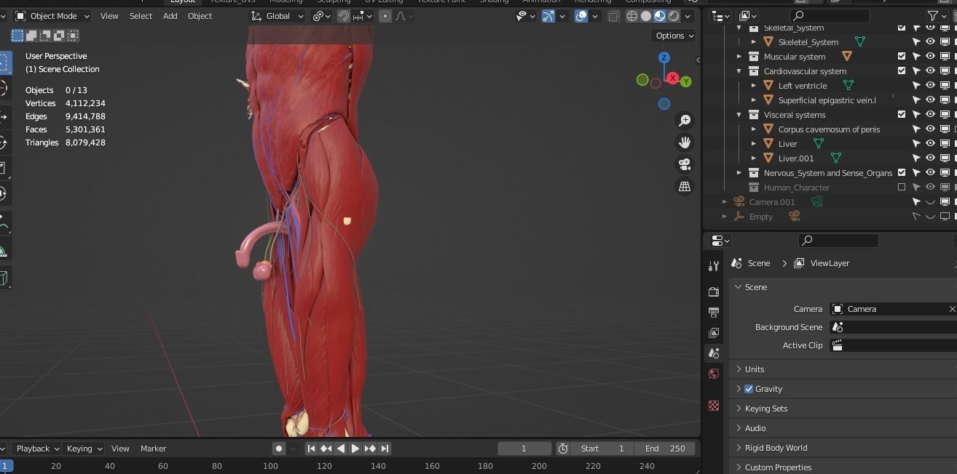Viewport: 957px width, 474px height.
Task: Click the current frame number field
Action: coord(524,449)
